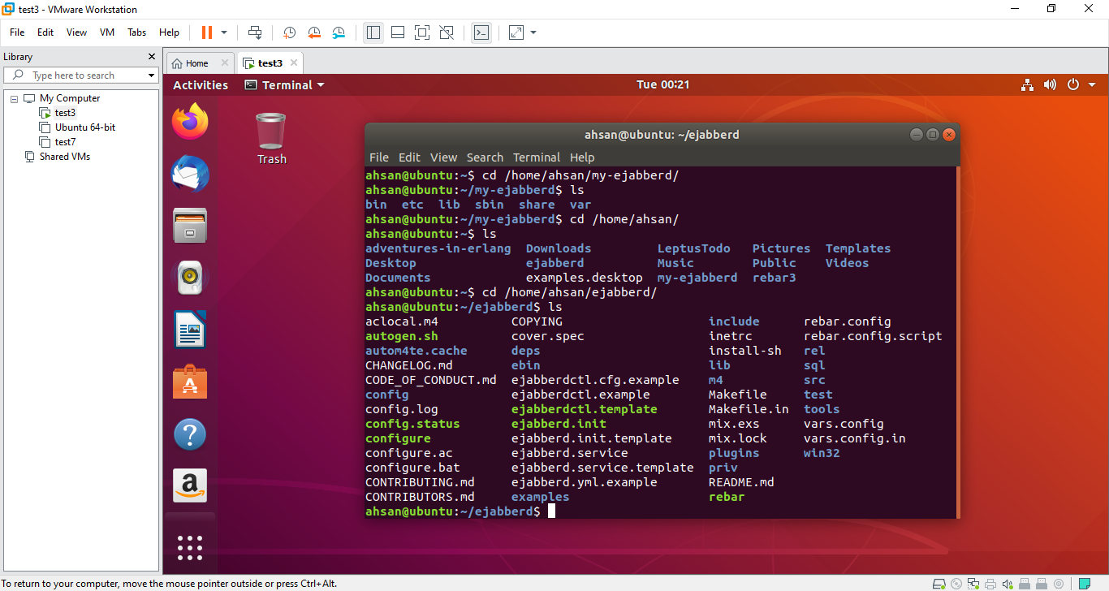Toggle the console view button
The image size is (1109, 591).
[481, 32]
